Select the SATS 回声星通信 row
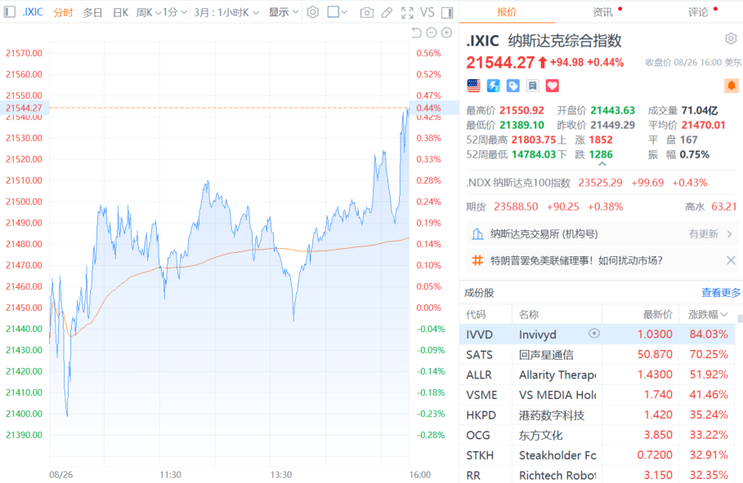Viewport: 743px width, 483px height. pyautogui.click(x=597, y=354)
